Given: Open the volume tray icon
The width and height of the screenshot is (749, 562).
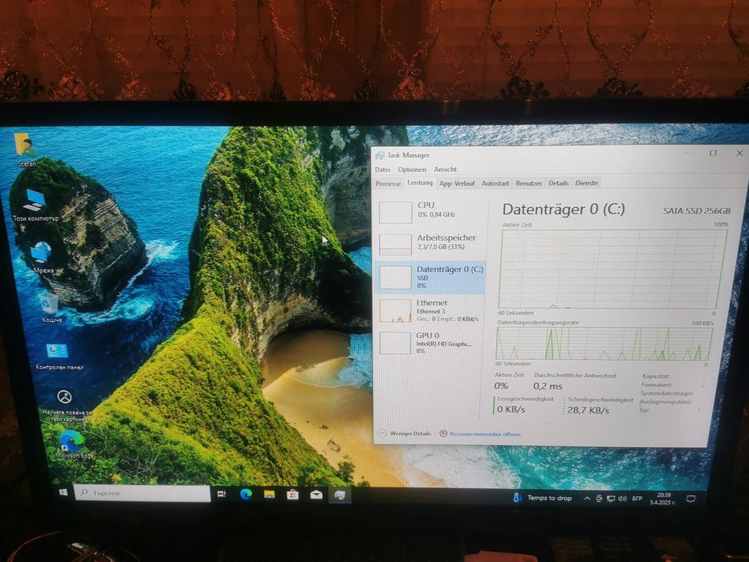Looking at the screenshot, I should tap(622, 499).
